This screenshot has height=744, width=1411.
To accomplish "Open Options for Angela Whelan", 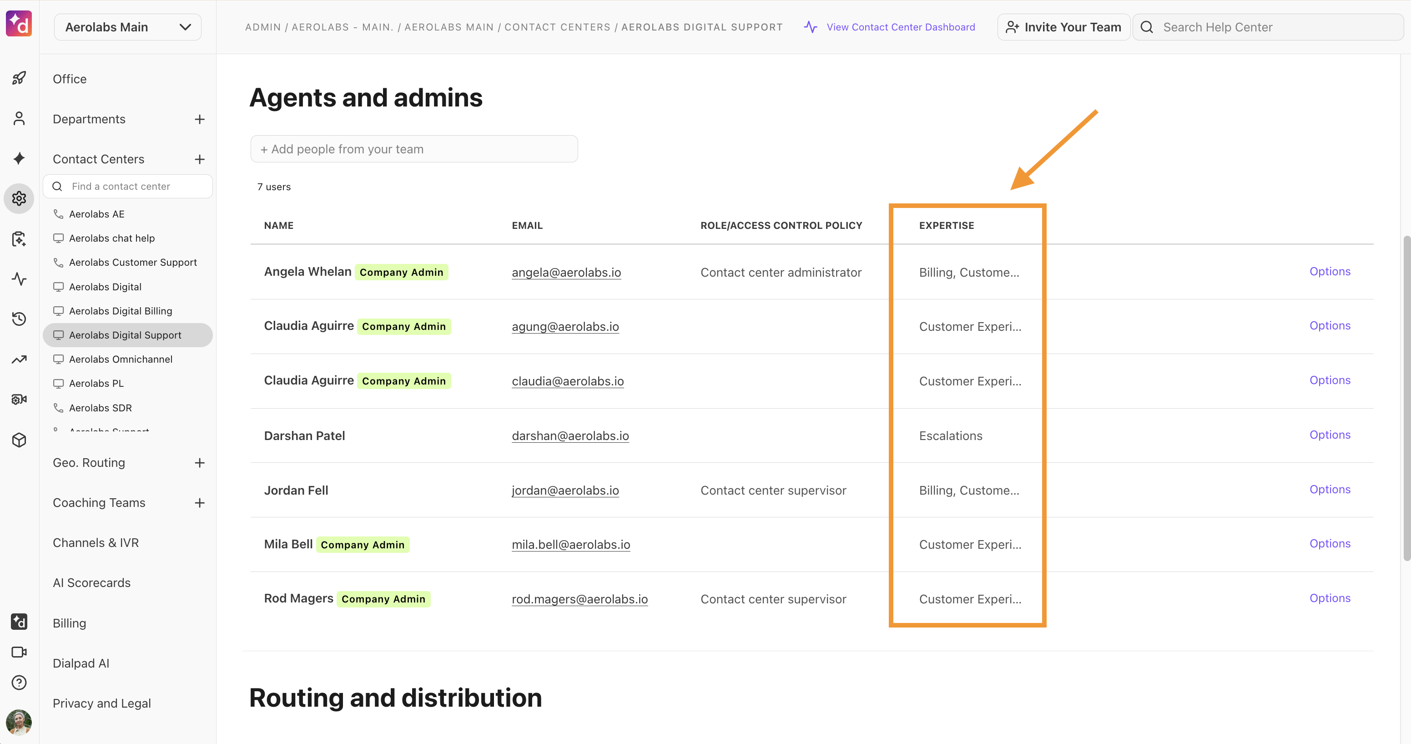I will point(1330,271).
